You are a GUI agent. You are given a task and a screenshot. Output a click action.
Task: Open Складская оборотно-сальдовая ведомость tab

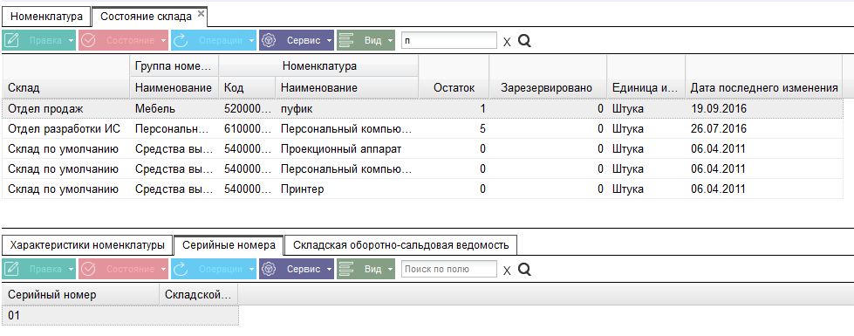pos(401,245)
